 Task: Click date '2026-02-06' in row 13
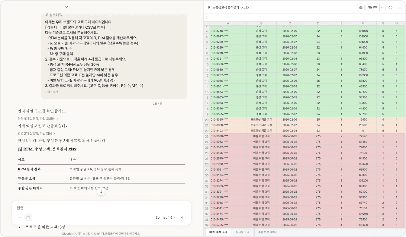point(290,81)
